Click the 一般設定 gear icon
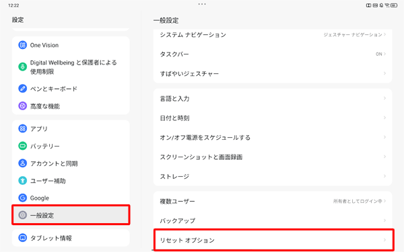 click(x=22, y=215)
